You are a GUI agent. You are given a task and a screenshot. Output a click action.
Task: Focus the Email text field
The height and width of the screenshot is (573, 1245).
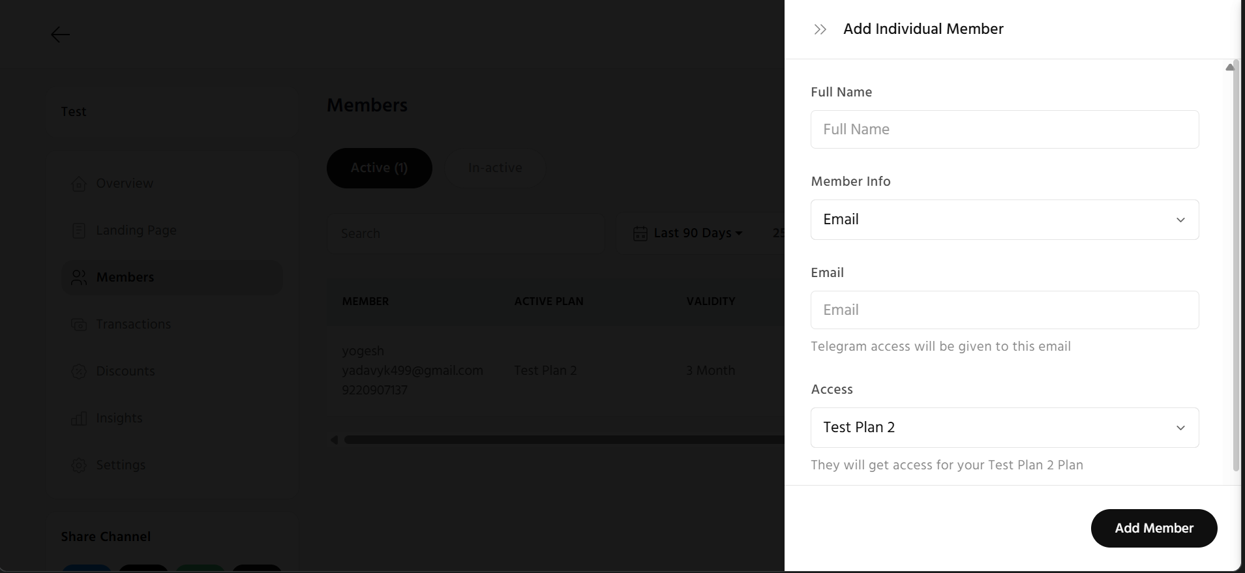coord(1004,310)
